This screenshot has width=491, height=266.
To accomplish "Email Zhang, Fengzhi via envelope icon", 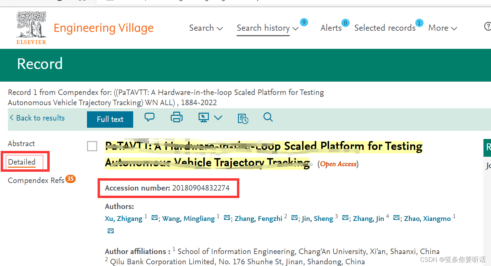I will point(294,218).
